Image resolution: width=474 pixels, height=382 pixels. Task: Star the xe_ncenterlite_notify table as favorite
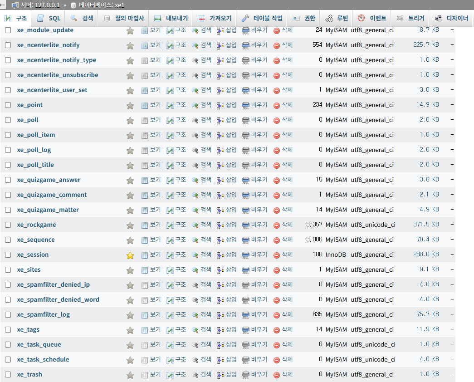point(130,46)
